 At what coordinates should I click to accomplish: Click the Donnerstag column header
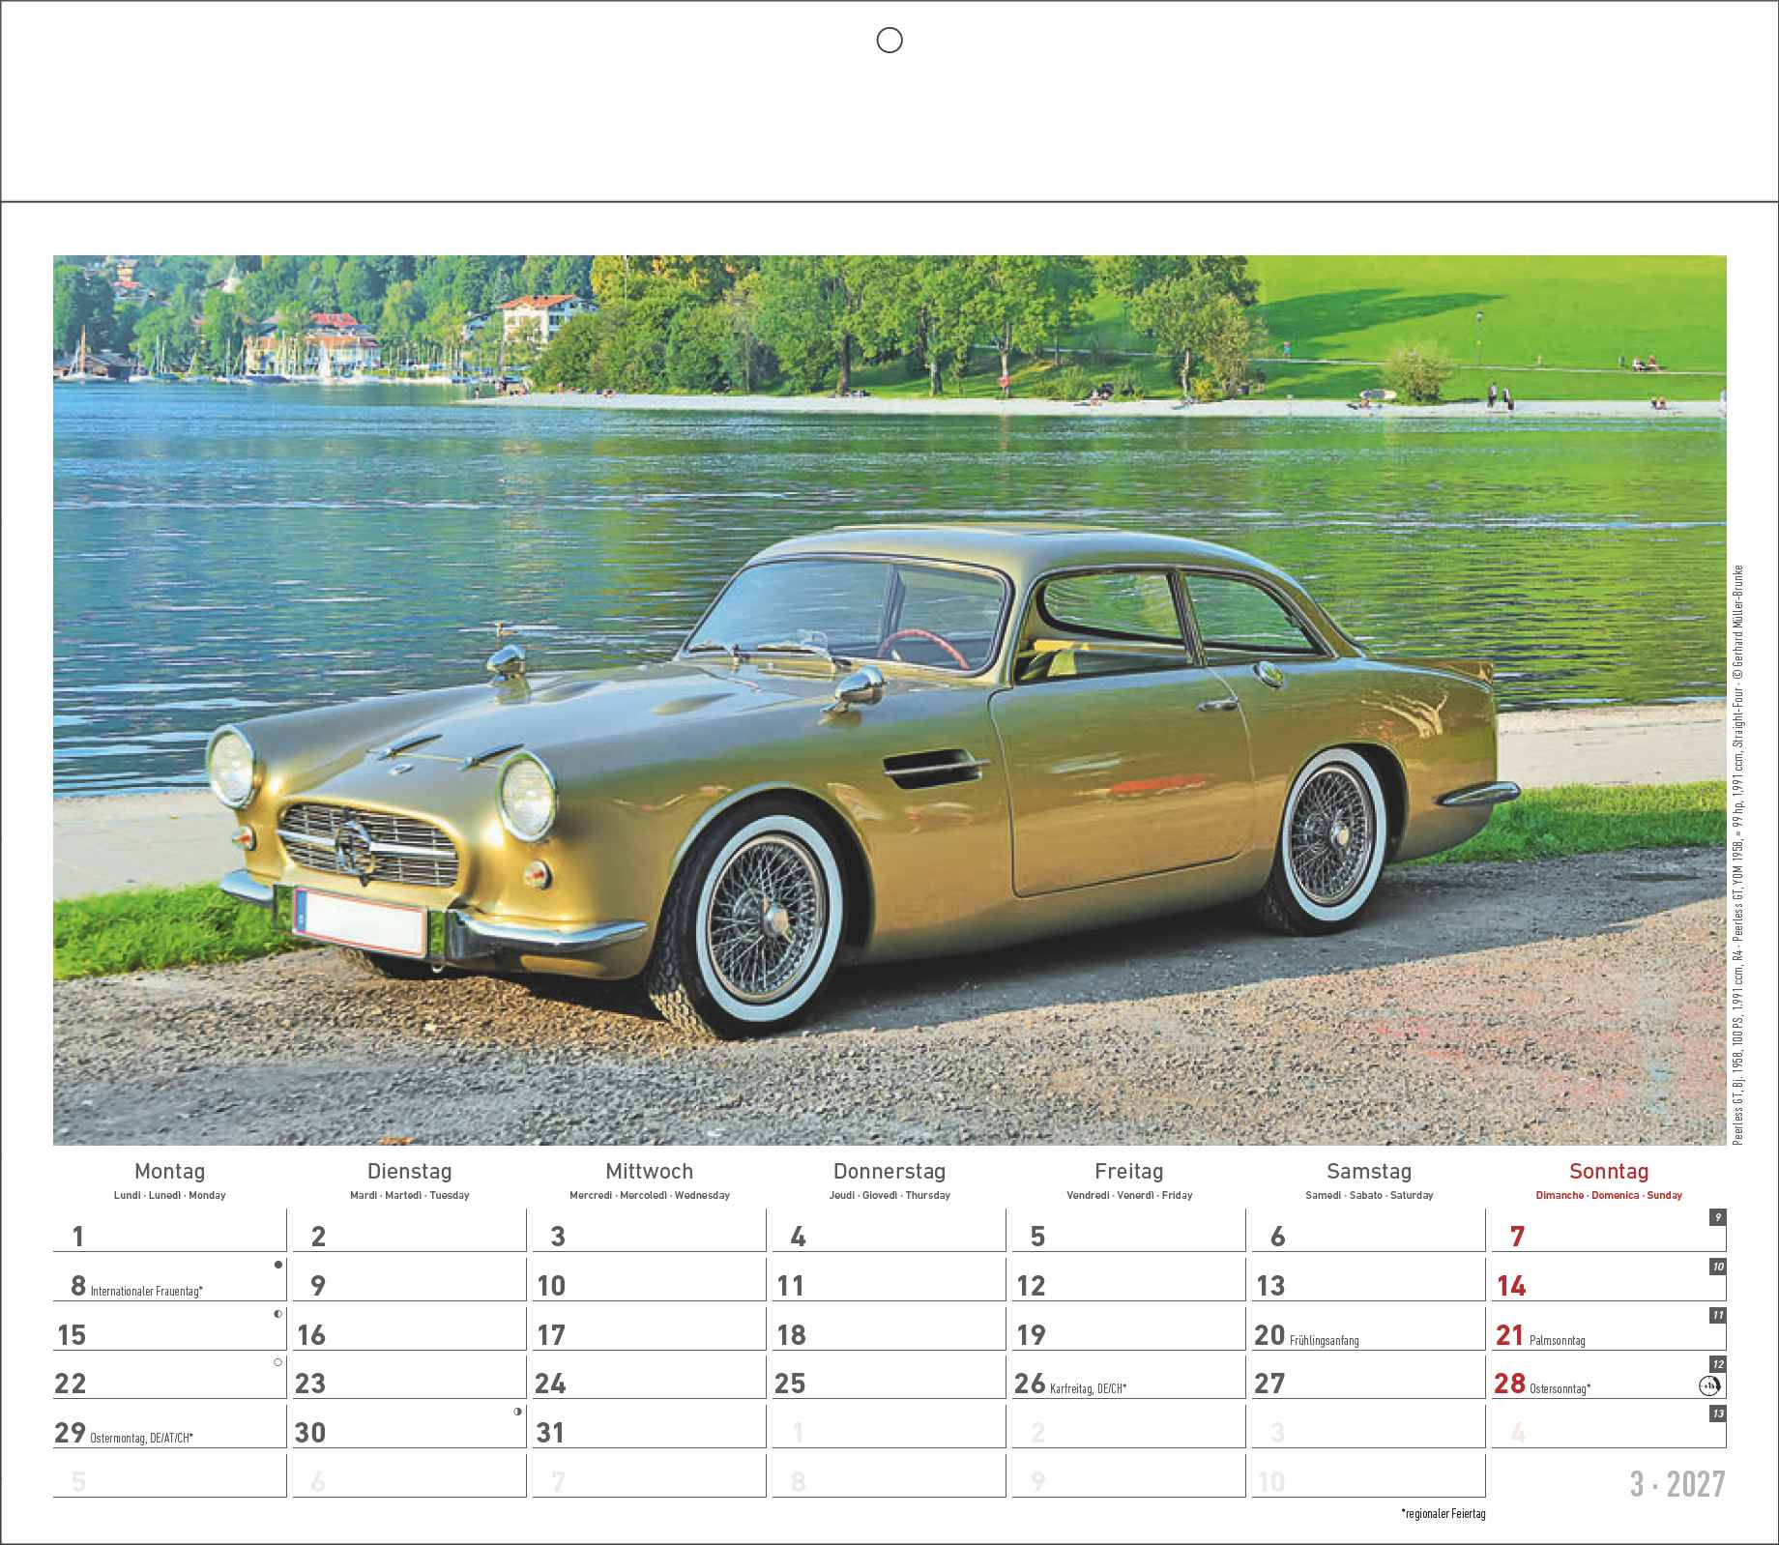click(889, 1171)
